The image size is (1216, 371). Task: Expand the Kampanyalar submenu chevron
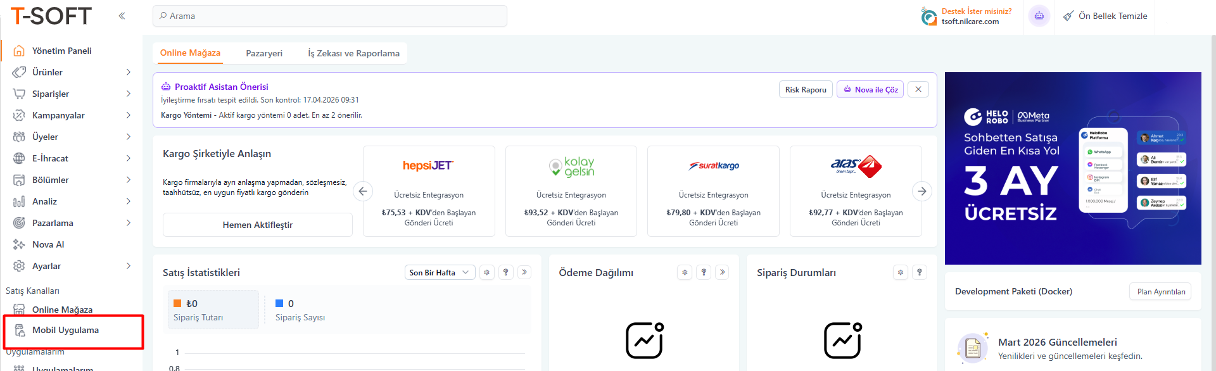[129, 115]
